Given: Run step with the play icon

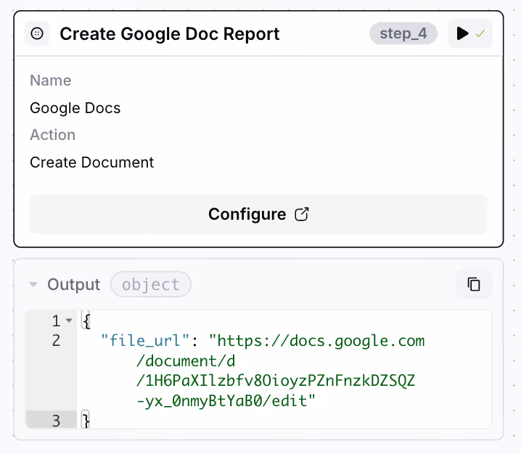Looking at the screenshot, I should point(462,33).
